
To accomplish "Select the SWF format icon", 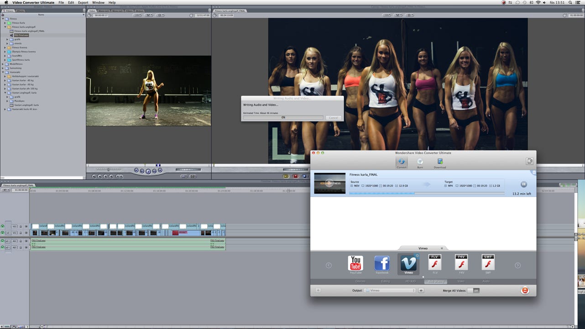I will point(488,263).
